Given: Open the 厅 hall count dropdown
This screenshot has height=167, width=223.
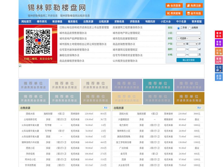Looking at the screenshot, I should coord(193,44).
